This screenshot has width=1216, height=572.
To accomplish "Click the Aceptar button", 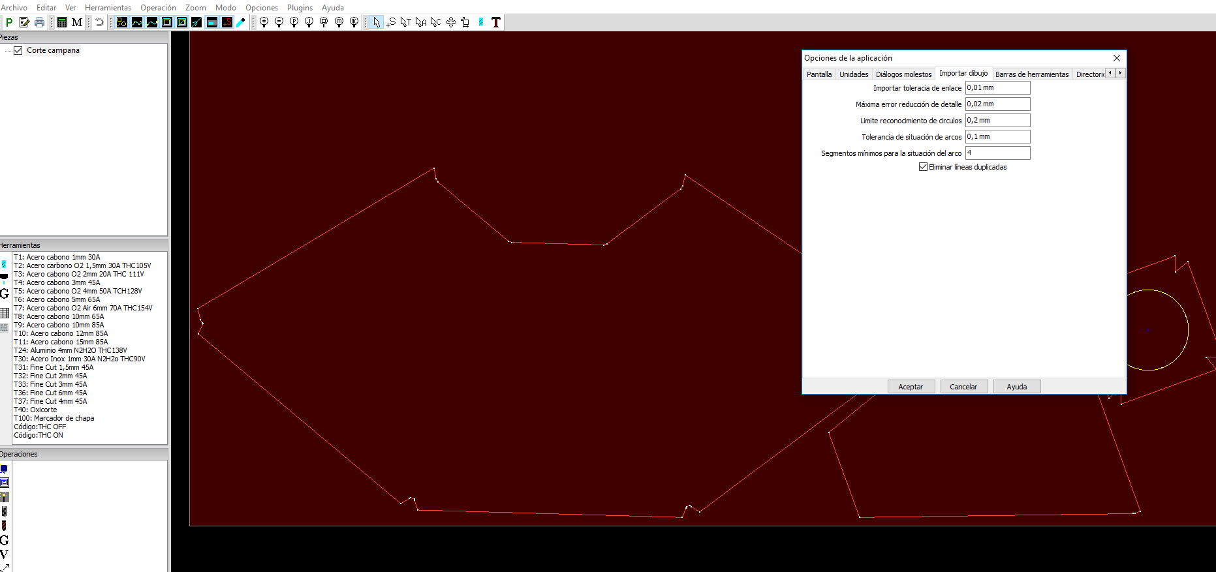I will point(911,387).
